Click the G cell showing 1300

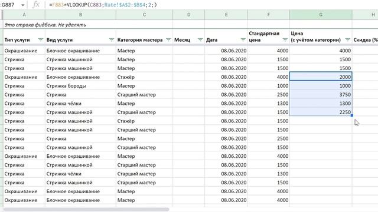(x=321, y=104)
